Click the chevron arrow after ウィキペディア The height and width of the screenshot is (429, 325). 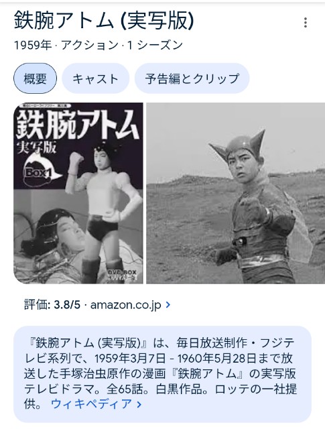[x=139, y=404]
